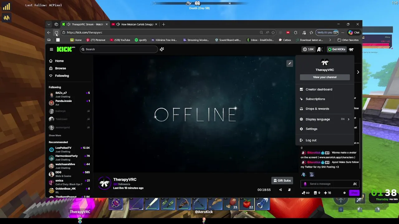The image size is (399, 224).
Task: Click the profile avatar in Kick header
Action: pos(351,49)
